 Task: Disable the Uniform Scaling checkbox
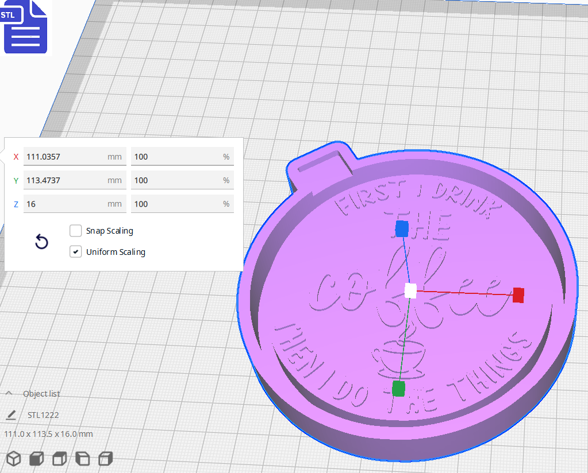pyautogui.click(x=75, y=251)
